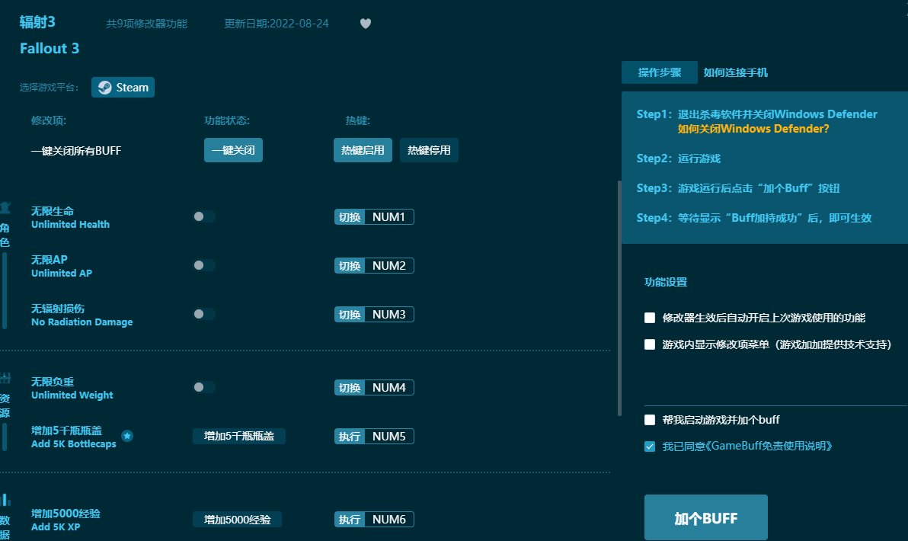Screen dimensions: 908x541
Task: Click Step3 instruction about 加个Buff button
Action: point(738,188)
